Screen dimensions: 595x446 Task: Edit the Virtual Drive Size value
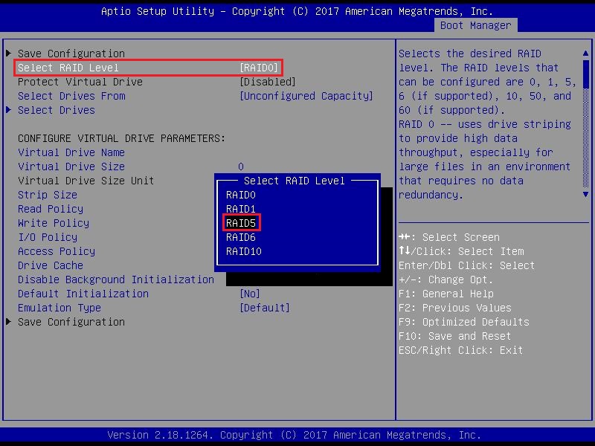pos(240,167)
